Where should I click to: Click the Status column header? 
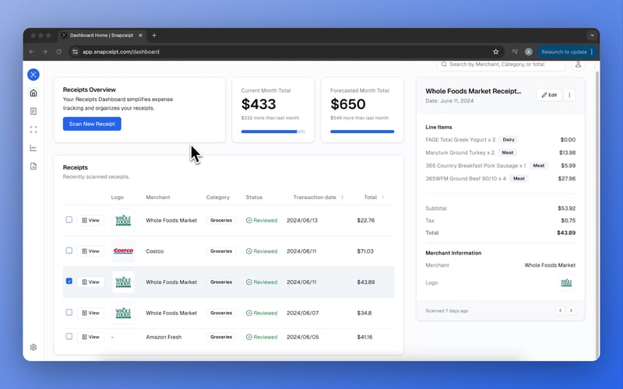254,198
